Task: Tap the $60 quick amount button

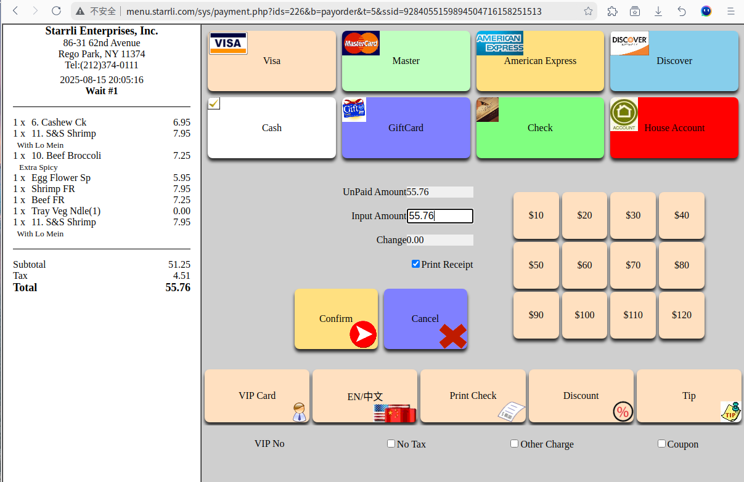Action: pos(584,265)
